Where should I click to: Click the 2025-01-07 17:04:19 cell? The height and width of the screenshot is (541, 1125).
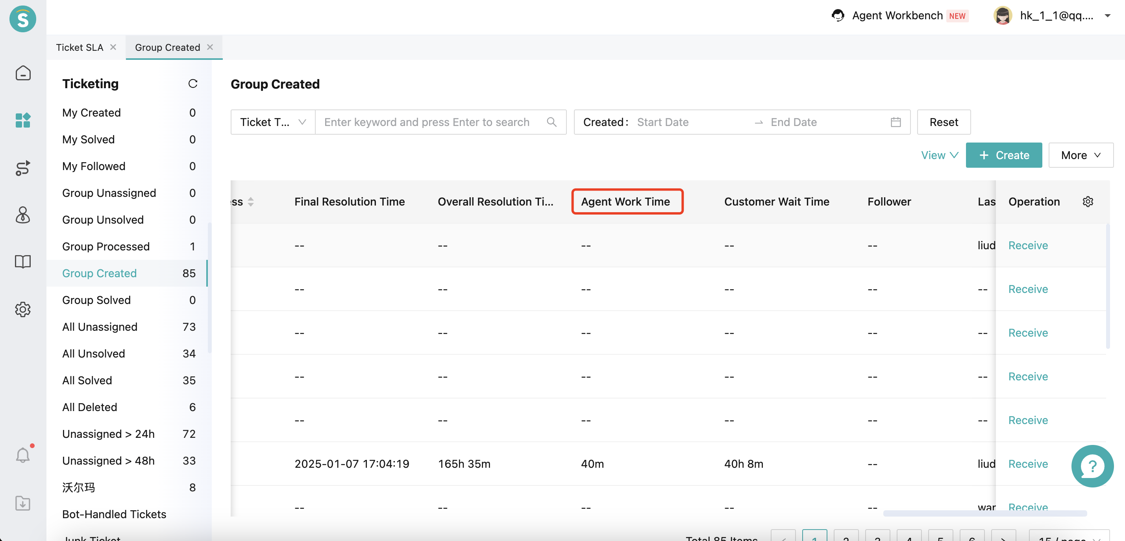point(352,464)
